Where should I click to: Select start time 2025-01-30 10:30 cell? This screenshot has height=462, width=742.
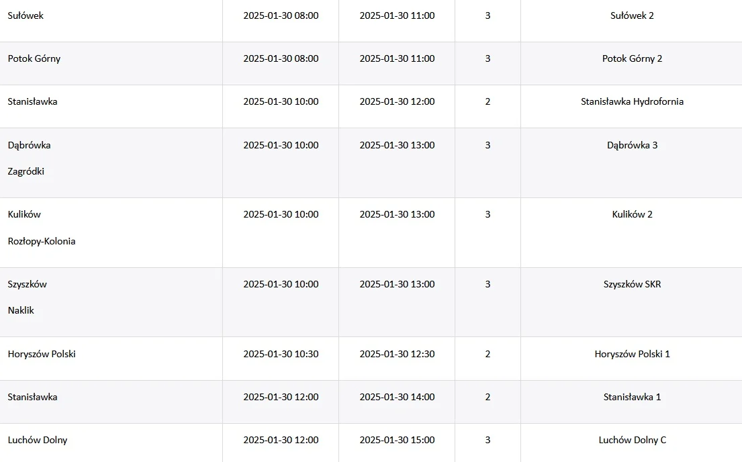281,359
